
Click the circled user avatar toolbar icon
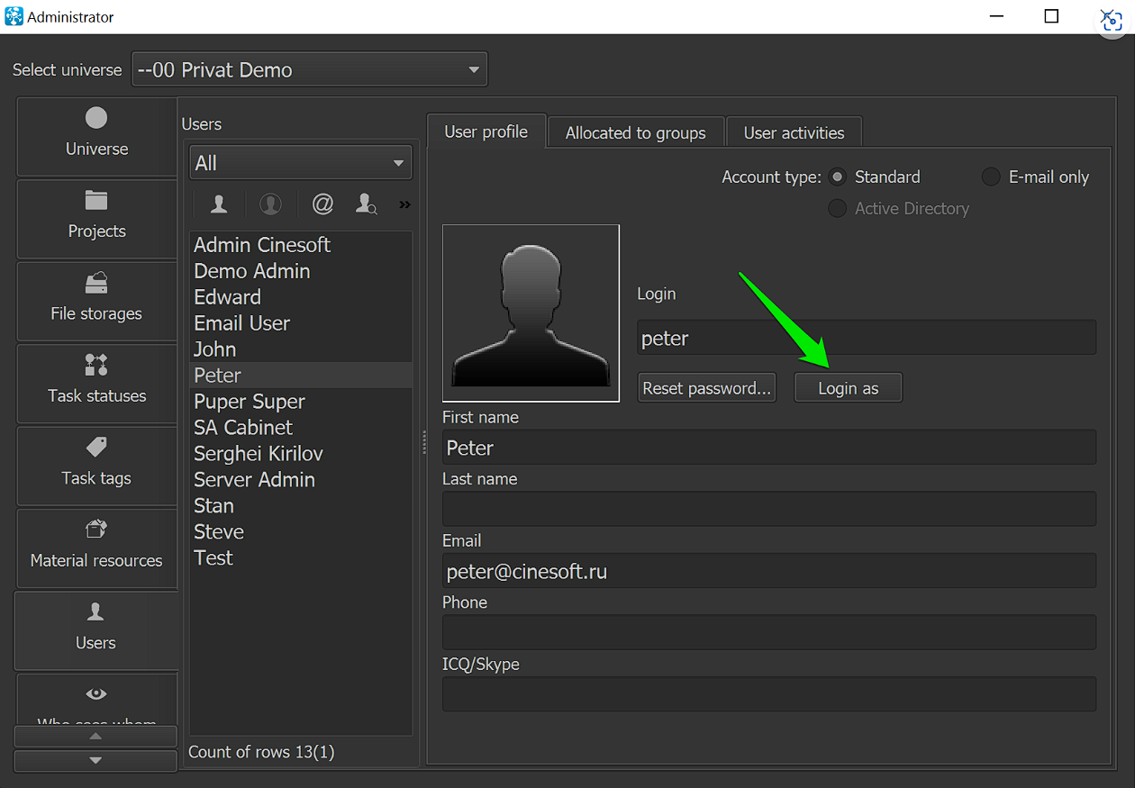click(x=270, y=204)
